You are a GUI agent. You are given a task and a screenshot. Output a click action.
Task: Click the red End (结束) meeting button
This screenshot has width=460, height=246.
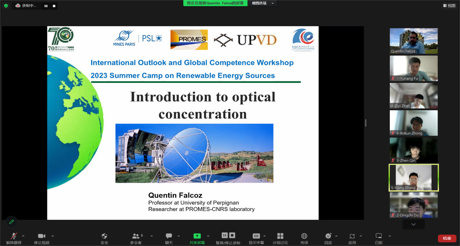click(x=447, y=238)
